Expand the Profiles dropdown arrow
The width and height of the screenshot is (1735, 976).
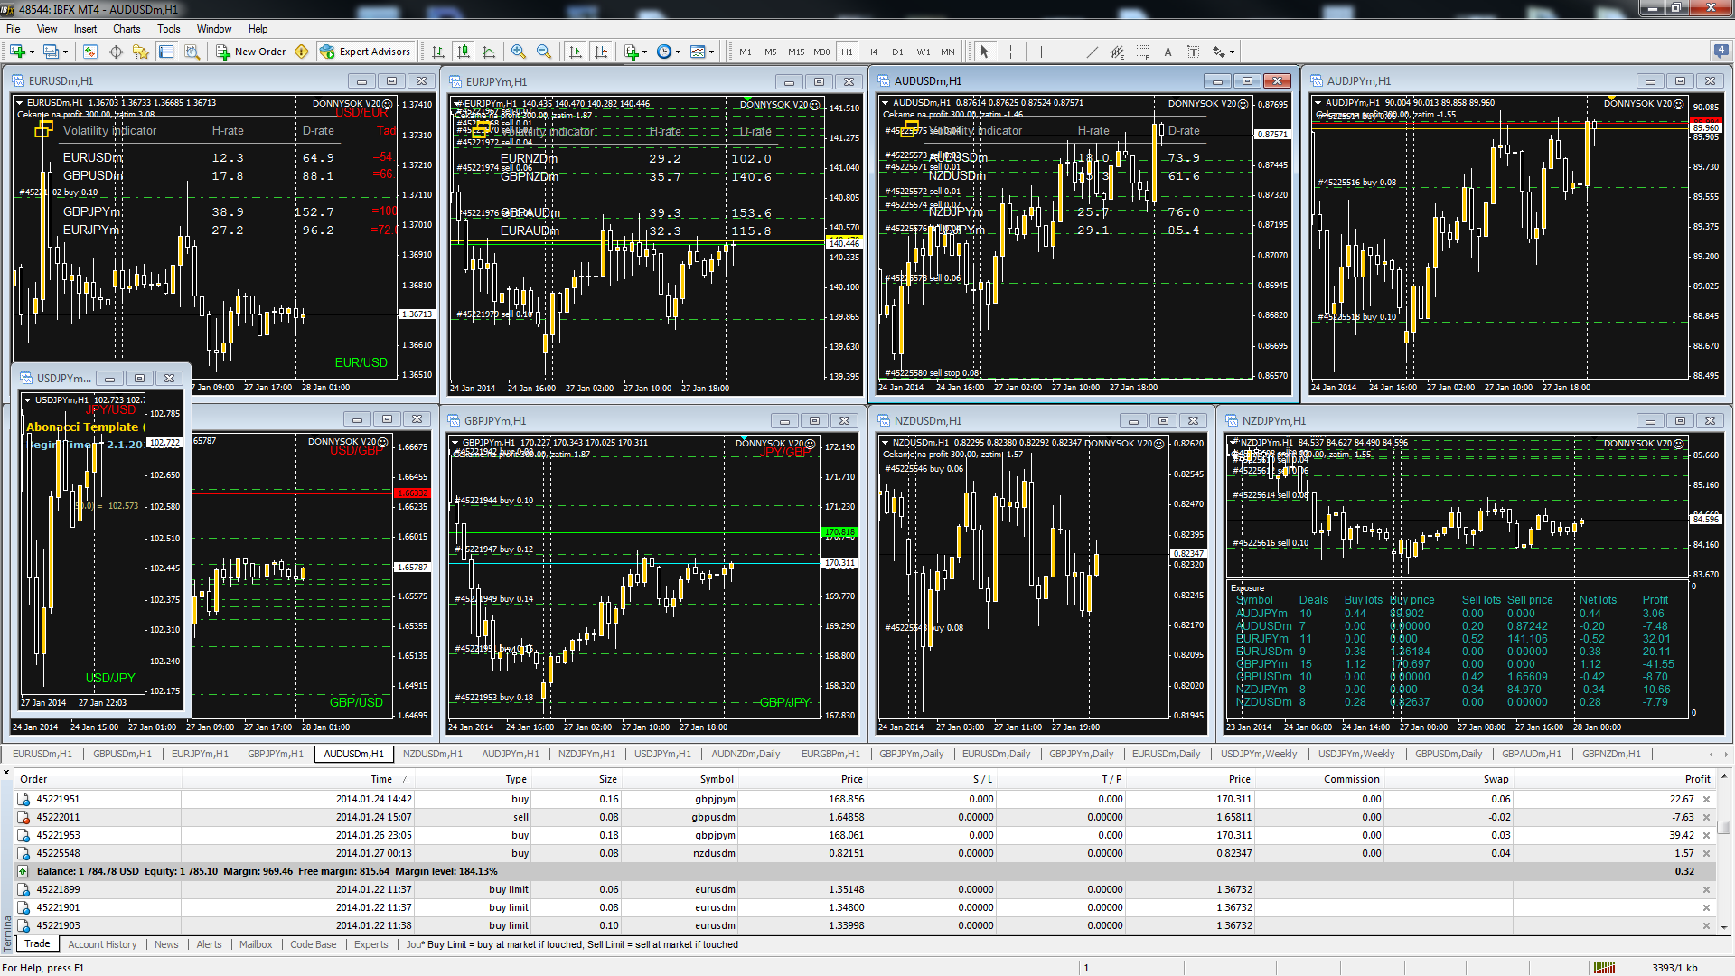click(66, 52)
